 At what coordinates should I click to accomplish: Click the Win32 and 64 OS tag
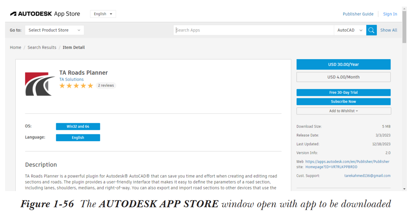[x=78, y=127]
